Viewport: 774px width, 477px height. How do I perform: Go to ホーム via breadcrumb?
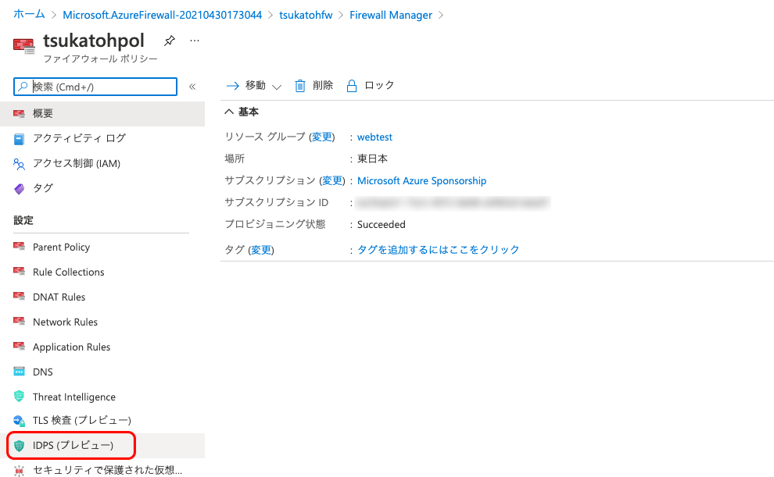tap(28, 14)
